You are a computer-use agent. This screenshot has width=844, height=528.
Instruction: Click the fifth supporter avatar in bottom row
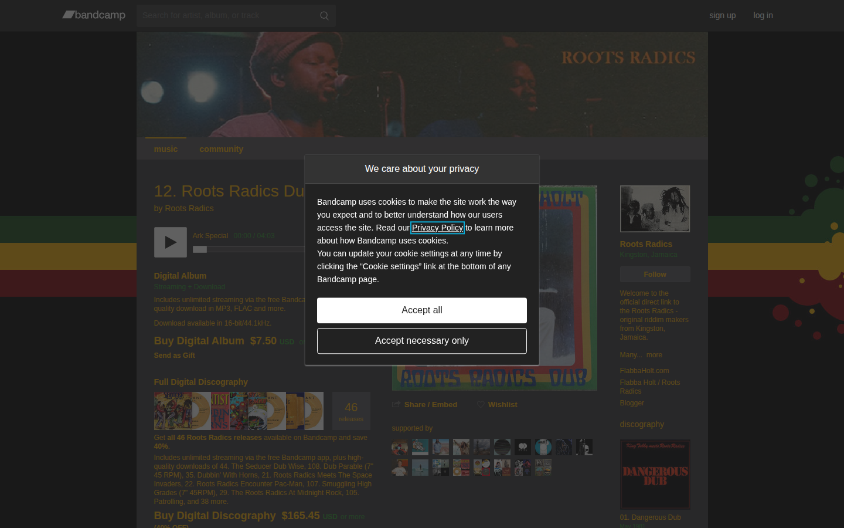coord(482,468)
